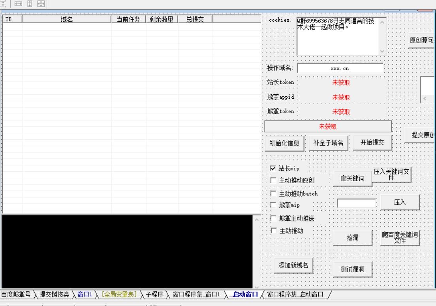Sort by the 域名 column header
The height and width of the screenshot is (306, 436).
pos(67,19)
